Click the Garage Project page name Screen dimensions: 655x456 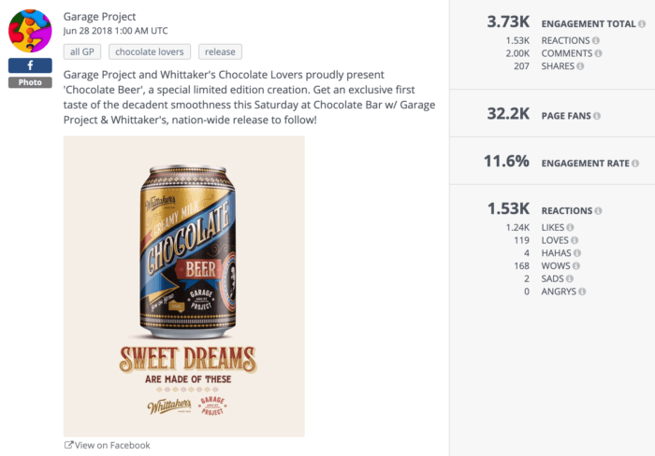coord(99,17)
